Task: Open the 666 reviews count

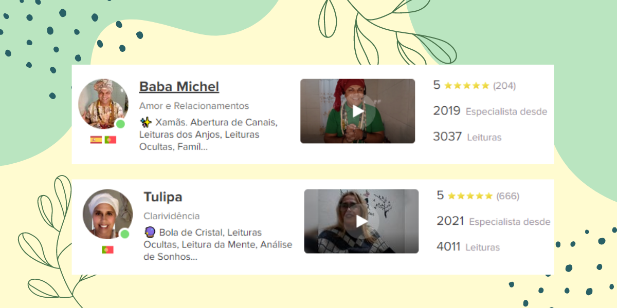Action: click(x=508, y=196)
